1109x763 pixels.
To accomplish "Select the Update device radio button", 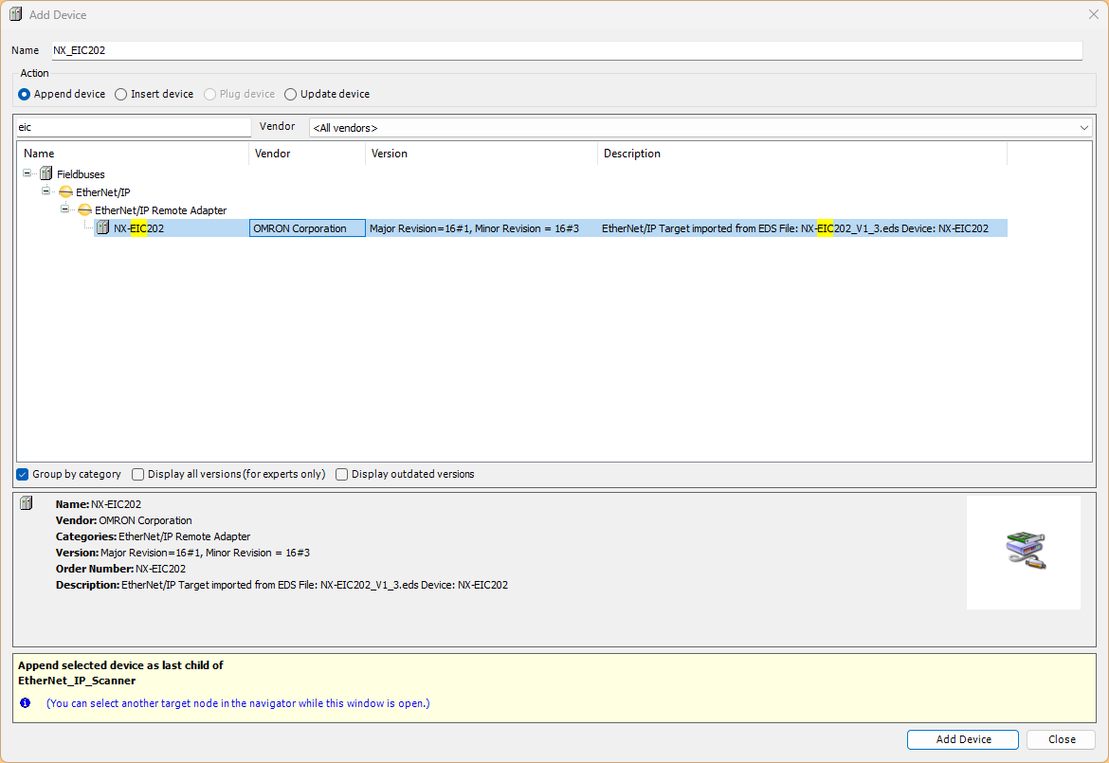I will click(x=290, y=95).
